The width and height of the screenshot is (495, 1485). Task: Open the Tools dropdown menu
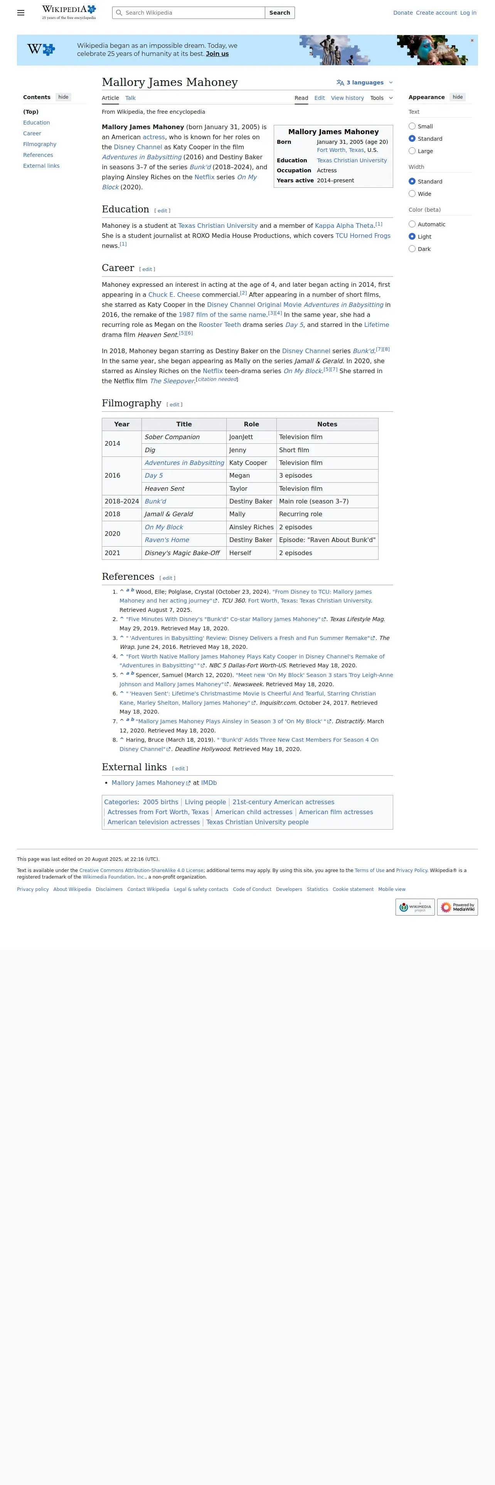click(382, 98)
